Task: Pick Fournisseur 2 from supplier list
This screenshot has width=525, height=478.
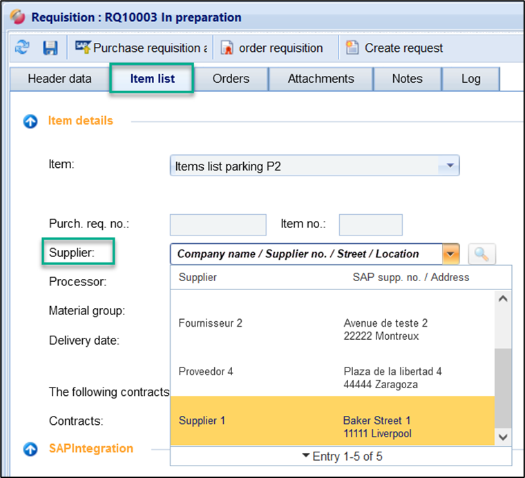Action: [332, 329]
